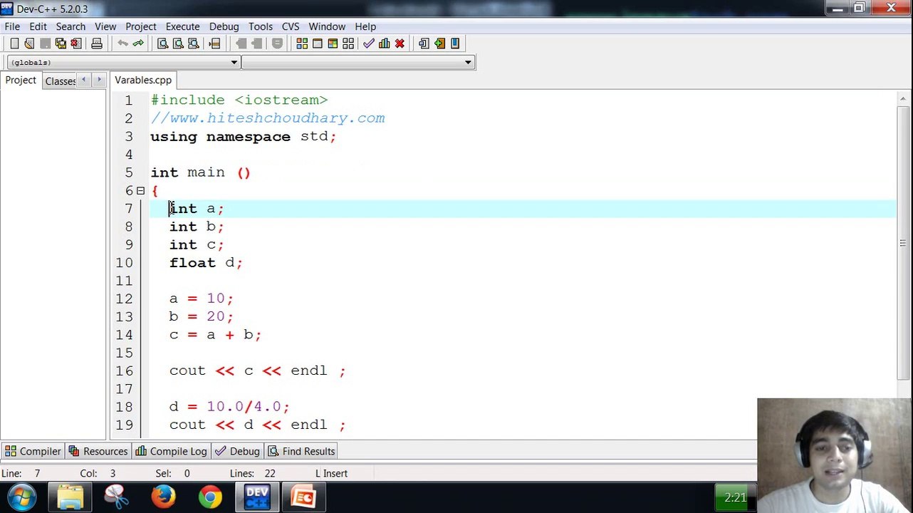The height and width of the screenshot is (513, 913).
Task: Click the green-plus bookmark toggle icon
Action: (x=439, y=43)
